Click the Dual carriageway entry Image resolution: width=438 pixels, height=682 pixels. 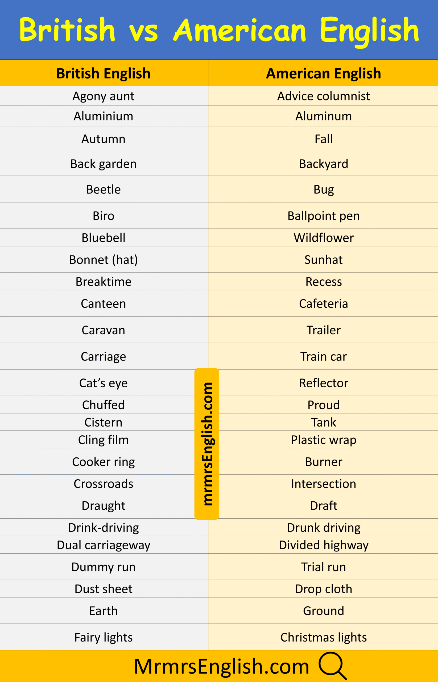(104, 545)
